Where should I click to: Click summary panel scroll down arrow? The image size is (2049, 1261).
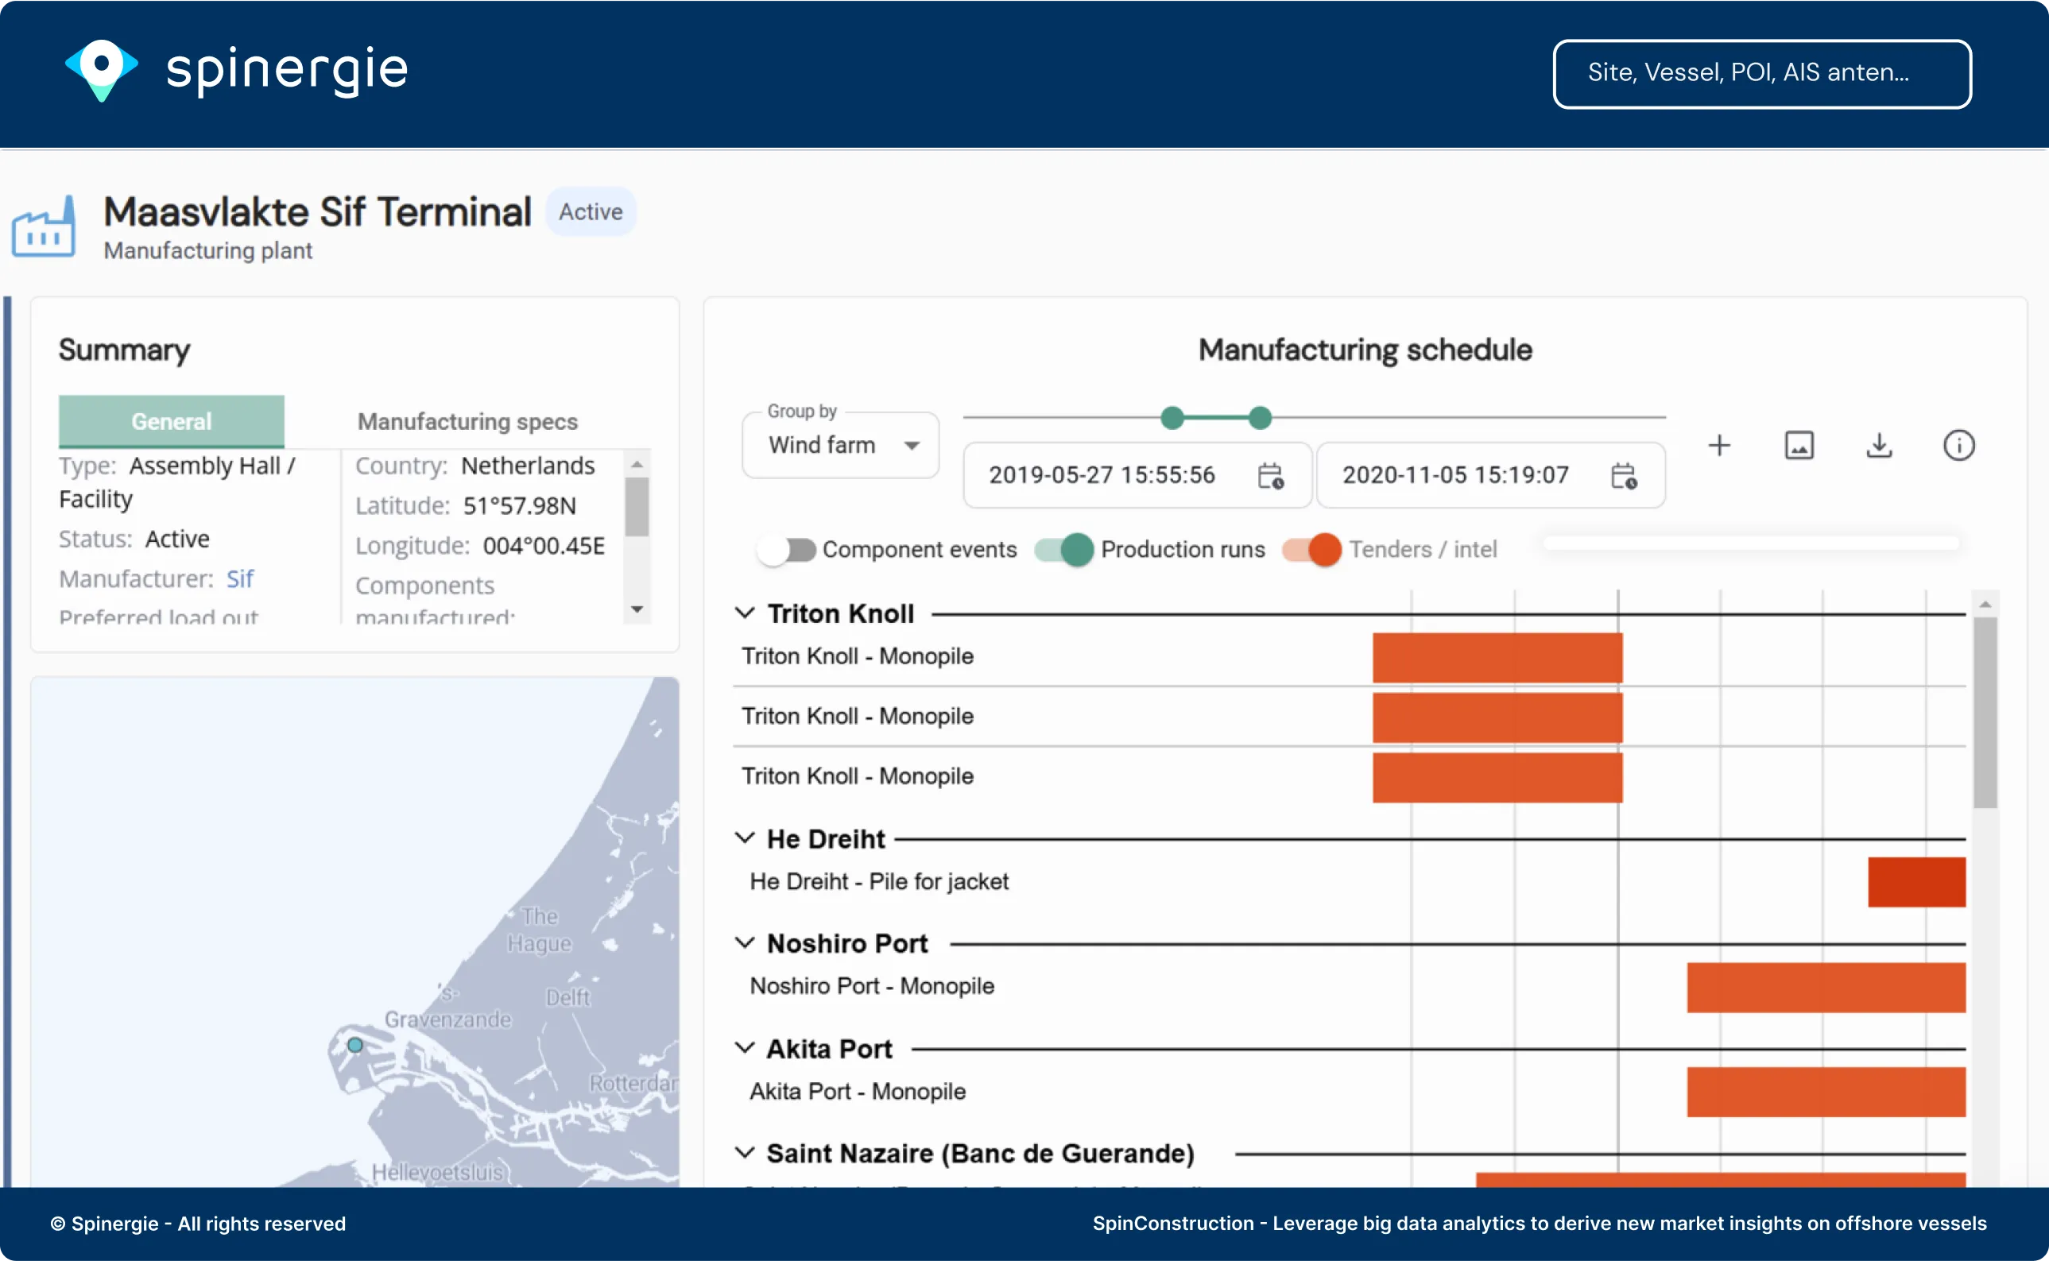click(637, 609)
